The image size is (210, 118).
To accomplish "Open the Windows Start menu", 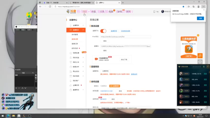I will 3,116.
